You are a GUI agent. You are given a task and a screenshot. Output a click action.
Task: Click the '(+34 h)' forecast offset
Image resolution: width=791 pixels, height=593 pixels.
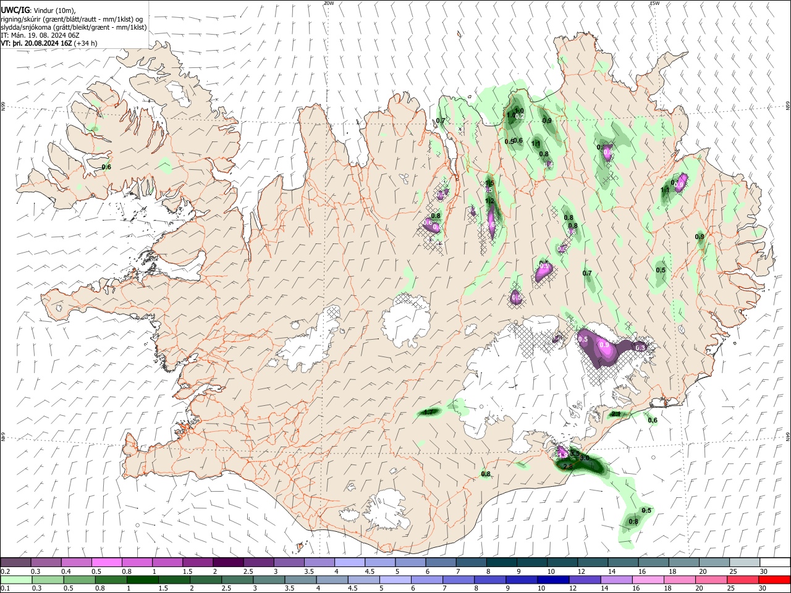85,43
